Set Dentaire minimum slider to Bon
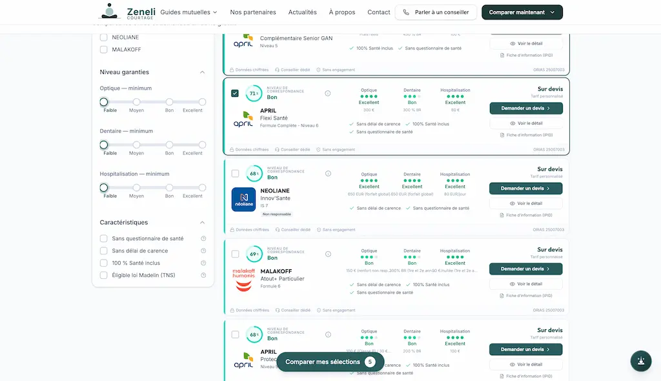Viewport: 661px width, 381px height. [x=169, y=145]
